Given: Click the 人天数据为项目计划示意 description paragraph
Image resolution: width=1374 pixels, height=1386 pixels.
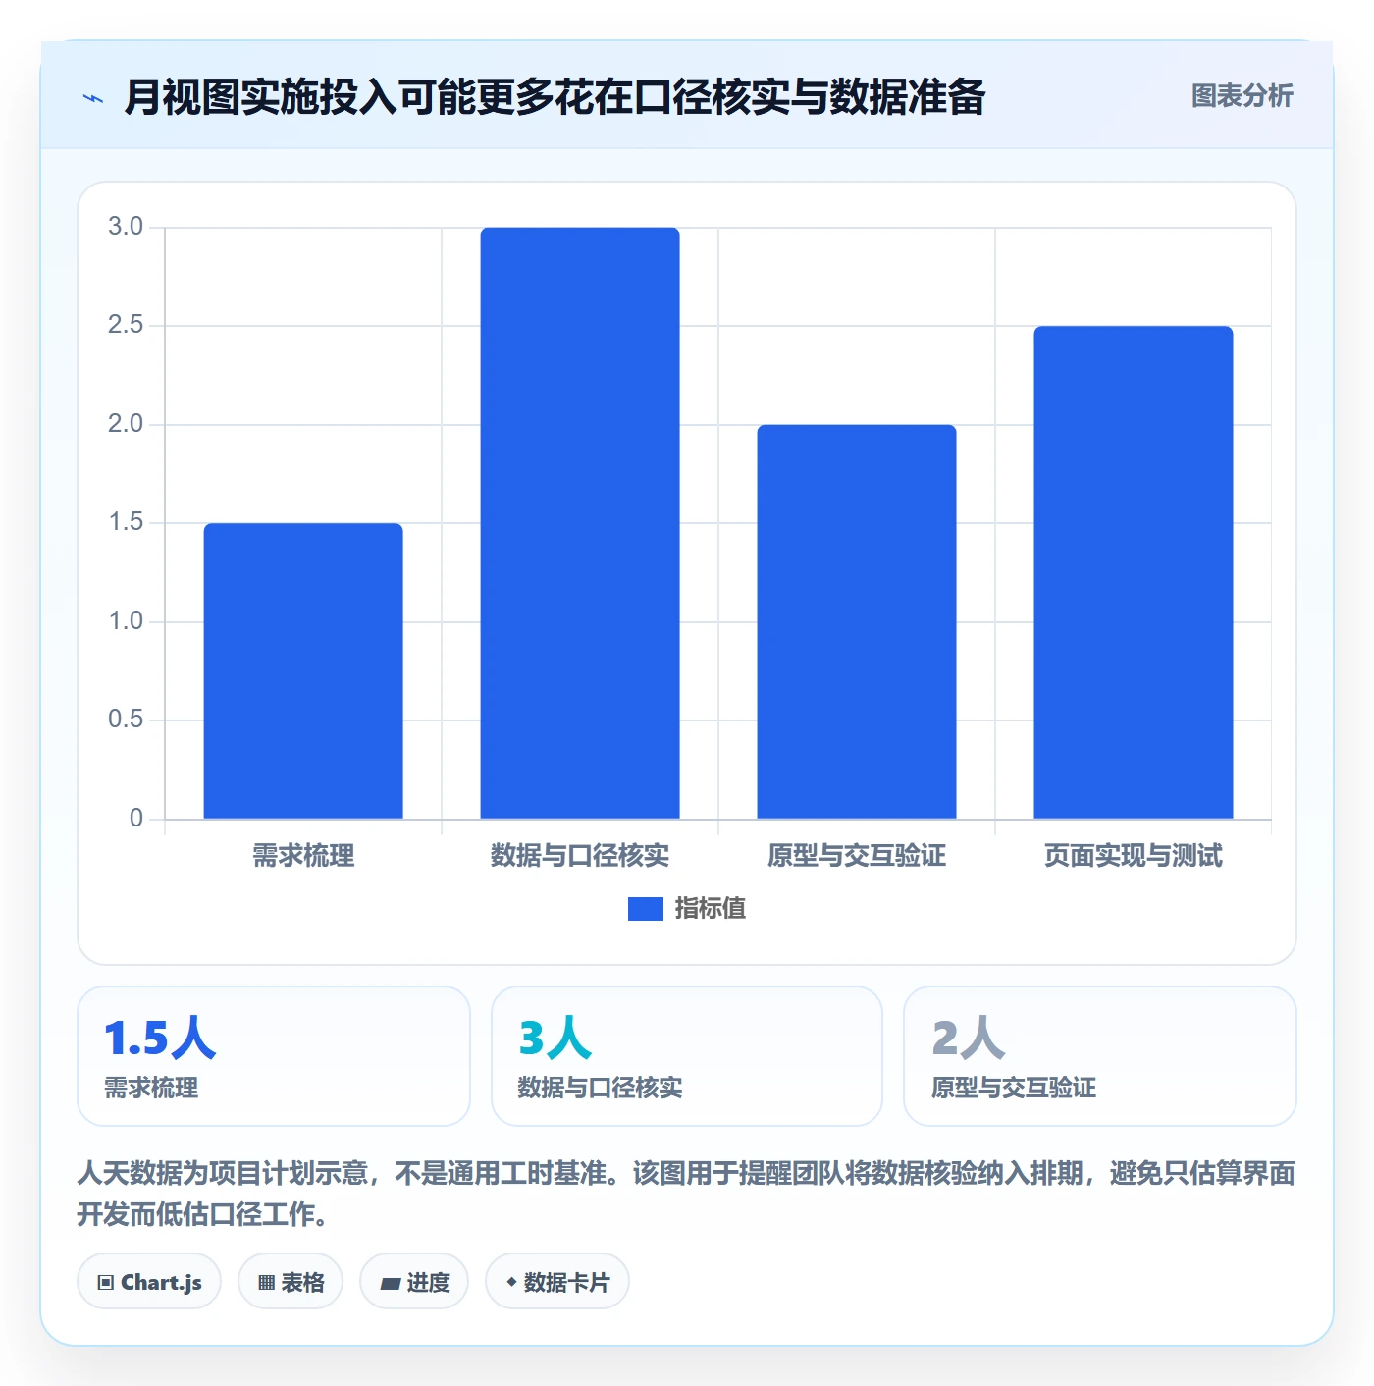Looking at the screenshot, I should [x=686, y=1194].
